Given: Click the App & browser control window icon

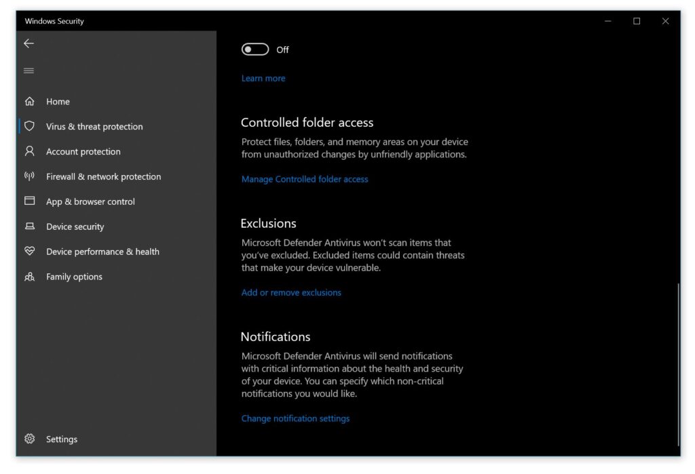Looking at the screenshot, I should pyautogui.click(x=29, y=201).
